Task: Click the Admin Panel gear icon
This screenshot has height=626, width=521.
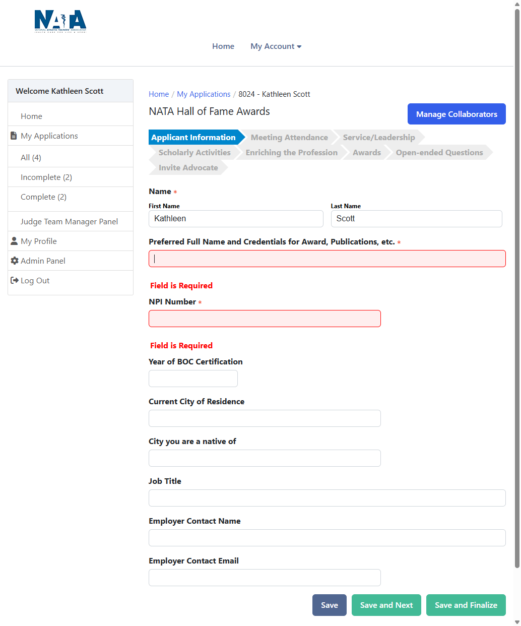Action: click(15, 261)
